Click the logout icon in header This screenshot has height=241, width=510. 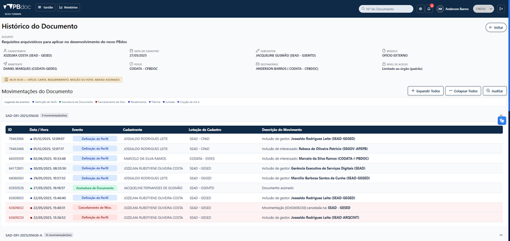[501, 9]
